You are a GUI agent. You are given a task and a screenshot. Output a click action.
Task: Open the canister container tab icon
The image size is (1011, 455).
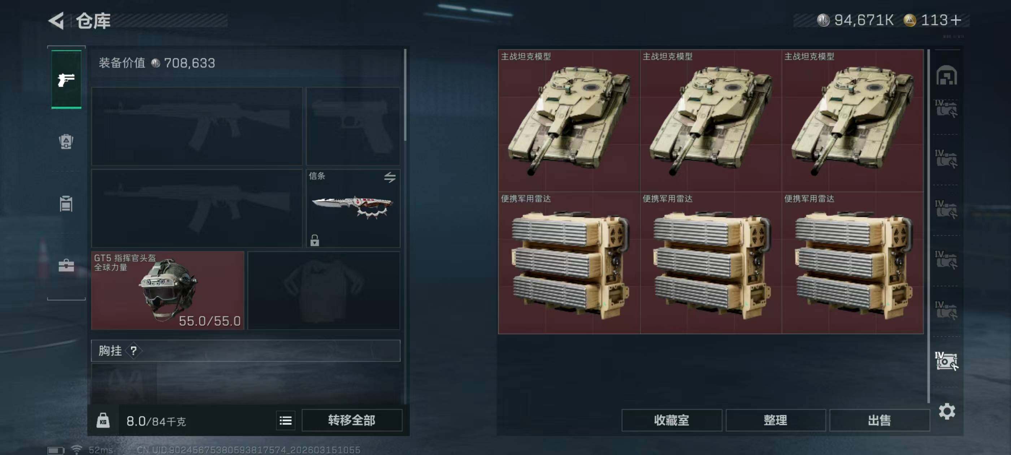click(66, 203)
